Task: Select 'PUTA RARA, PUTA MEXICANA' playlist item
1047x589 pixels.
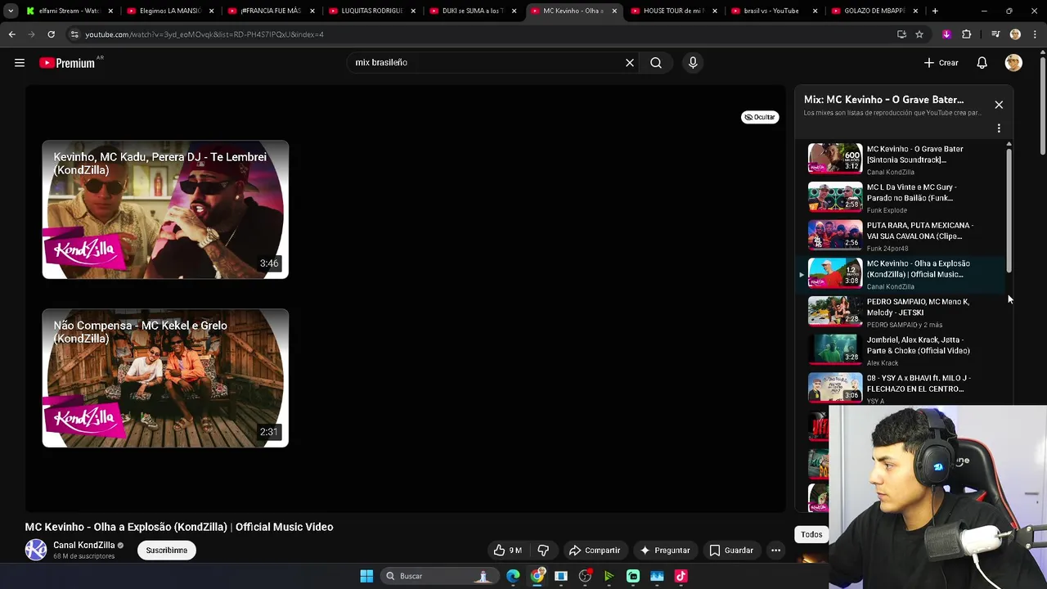Action: 902,236
